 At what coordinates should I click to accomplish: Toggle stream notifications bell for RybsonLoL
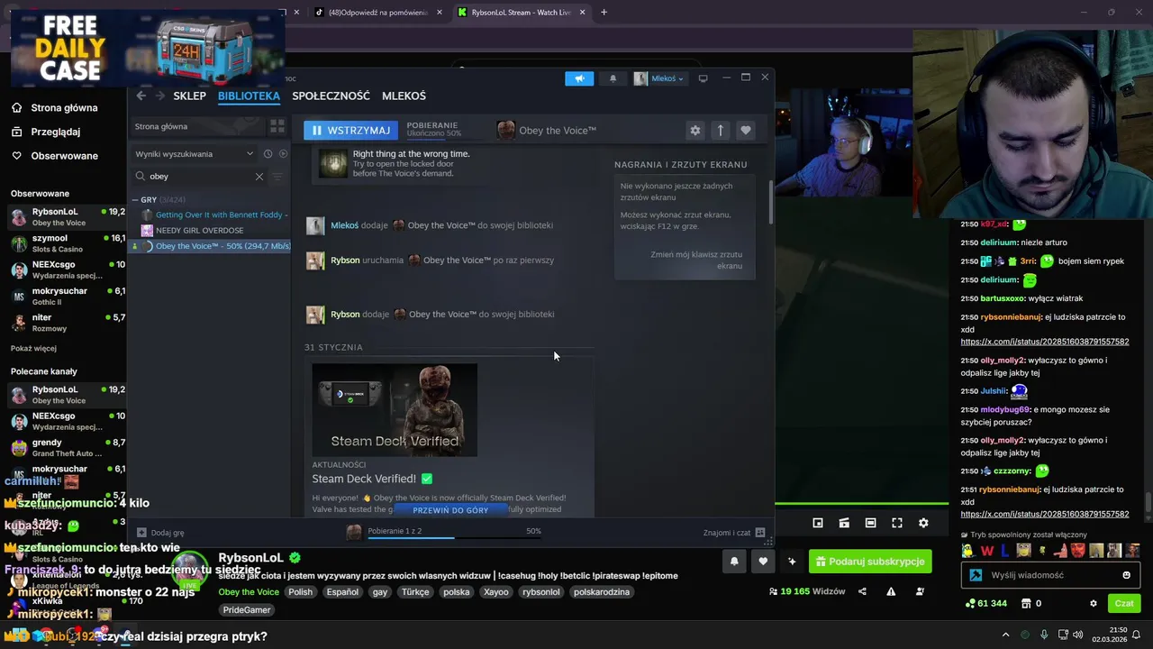tap(734, 562)
